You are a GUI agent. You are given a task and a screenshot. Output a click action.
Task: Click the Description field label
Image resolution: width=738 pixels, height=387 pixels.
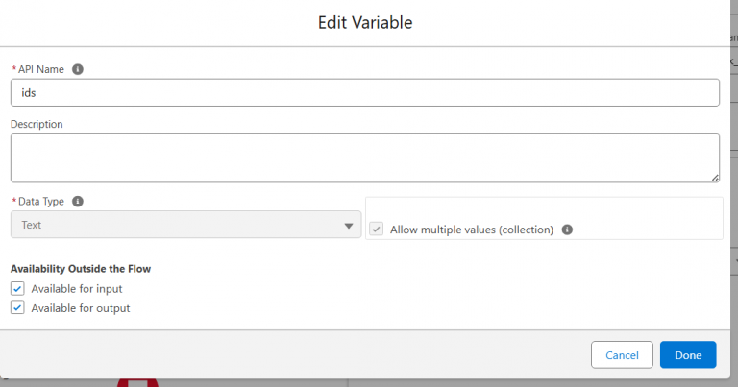[x=37, y=124]
